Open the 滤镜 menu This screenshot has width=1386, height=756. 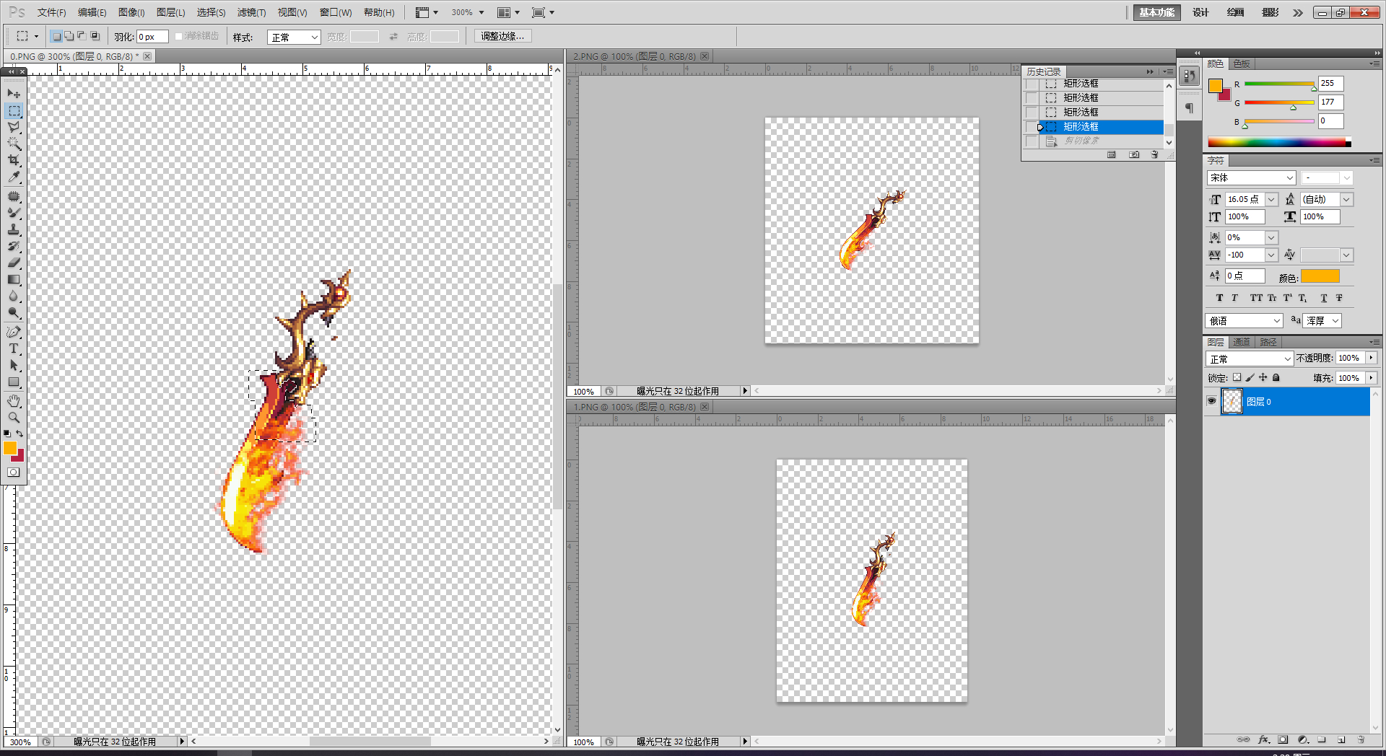coord(251,12)
